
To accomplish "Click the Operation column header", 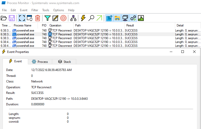I will click(x=61, y=25).
